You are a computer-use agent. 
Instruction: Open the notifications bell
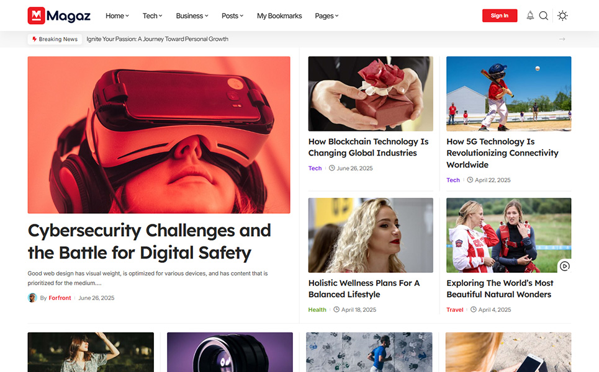coord(529,15)
